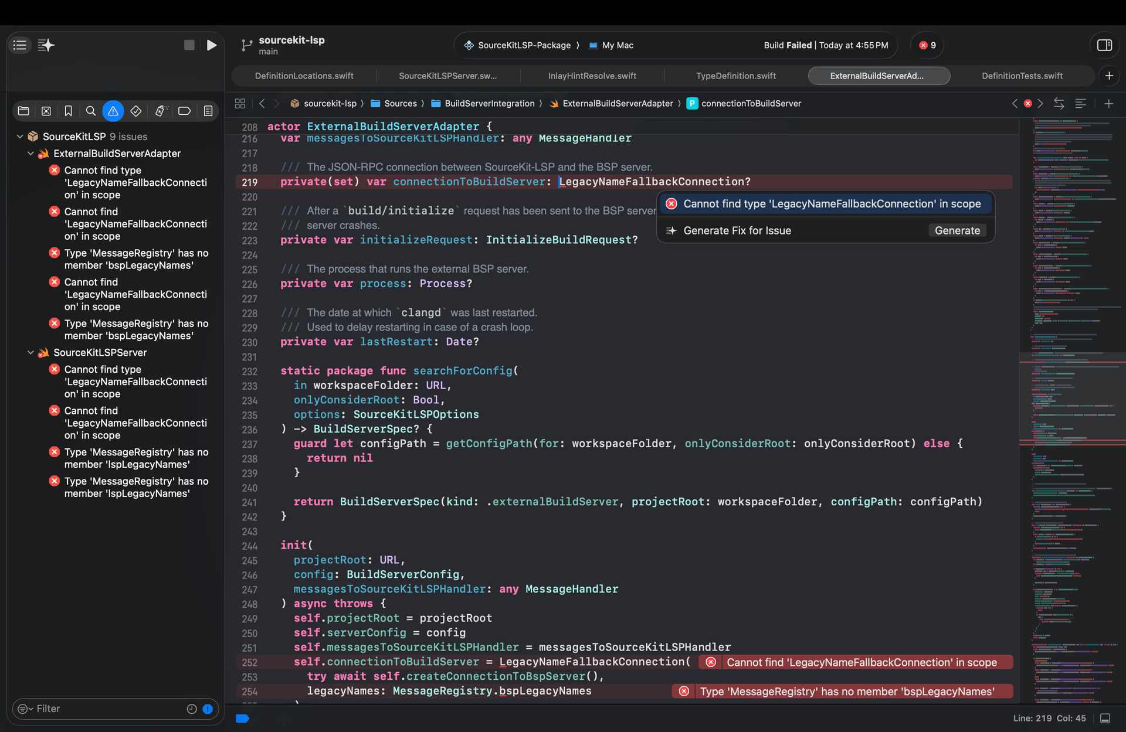Choose the My Mac run destination

coord(611,45)
